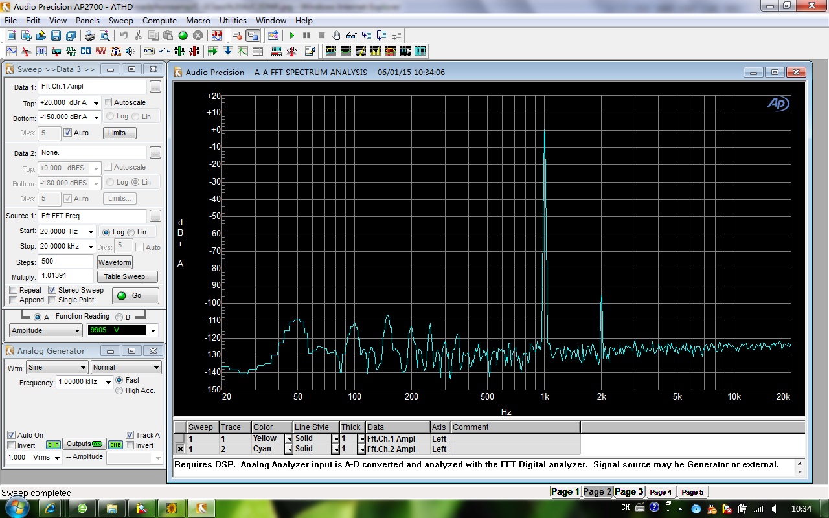Open the Macro menu
Screen dimensions: 829x518
198,21
